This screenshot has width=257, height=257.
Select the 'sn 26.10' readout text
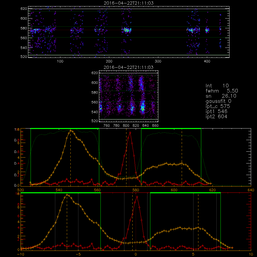pyautogui.click(x=221, y=96)
